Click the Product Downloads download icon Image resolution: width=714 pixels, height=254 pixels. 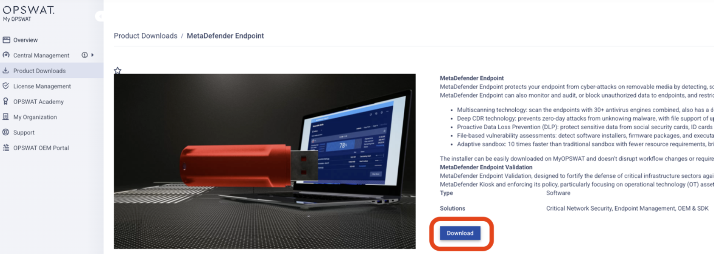(x=6, y=71)
